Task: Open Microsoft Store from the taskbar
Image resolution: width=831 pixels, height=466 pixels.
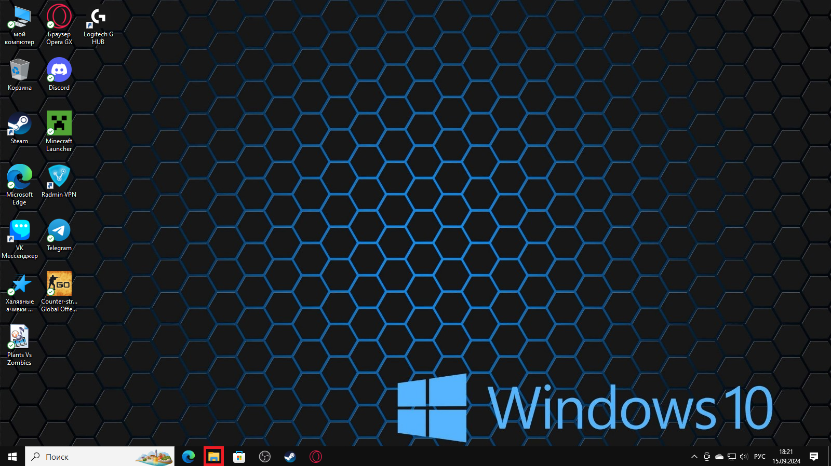Action: pyautogui.click(x=239, y=457)
